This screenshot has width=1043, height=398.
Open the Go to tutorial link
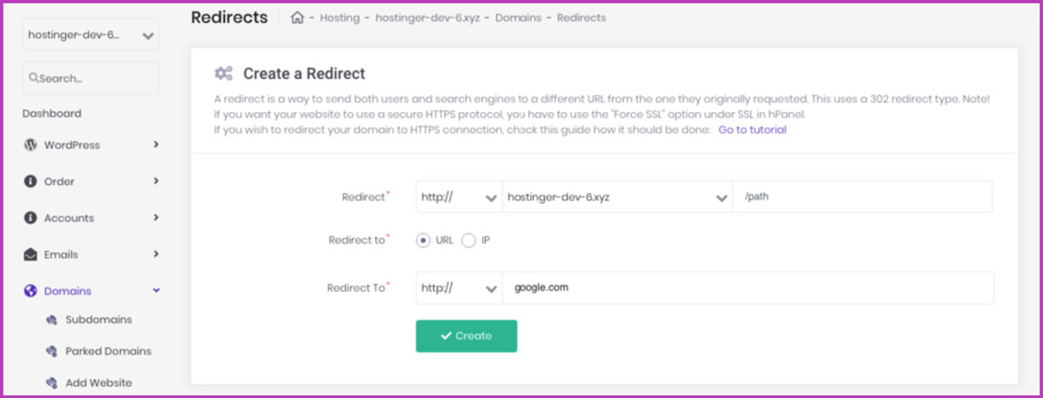(752, 129)
